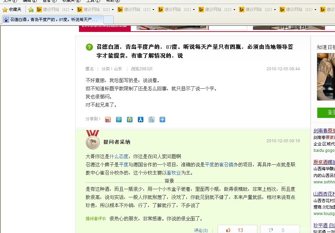Open a new blank browser tab
335x233 pixels.
coord(109,20)
